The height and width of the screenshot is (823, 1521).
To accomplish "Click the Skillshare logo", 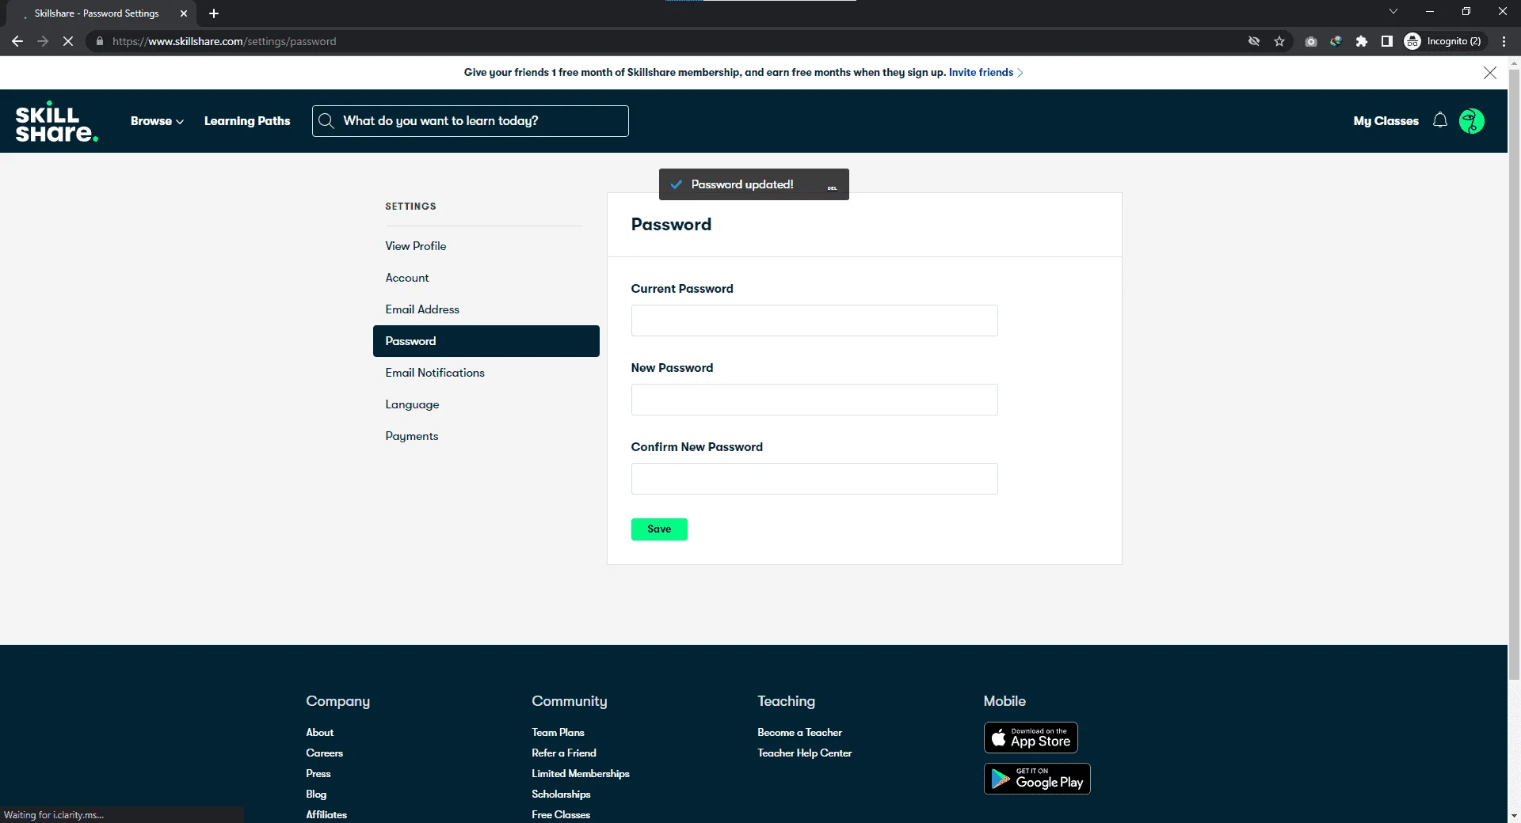I will pyautogui.click(x=57, y=121).
